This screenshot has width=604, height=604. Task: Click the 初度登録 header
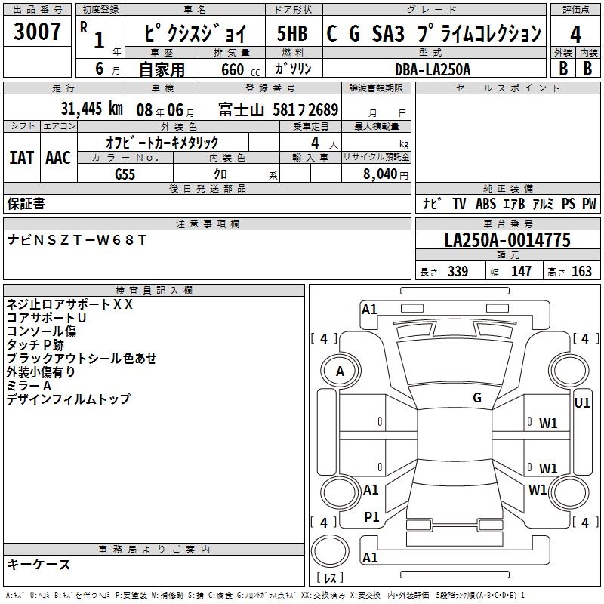(x=100, y=10)
